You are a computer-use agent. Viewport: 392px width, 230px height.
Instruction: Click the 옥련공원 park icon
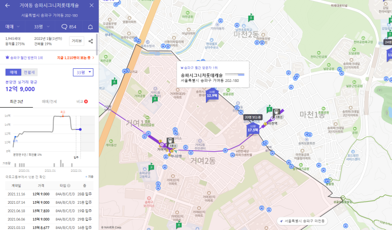106,57
